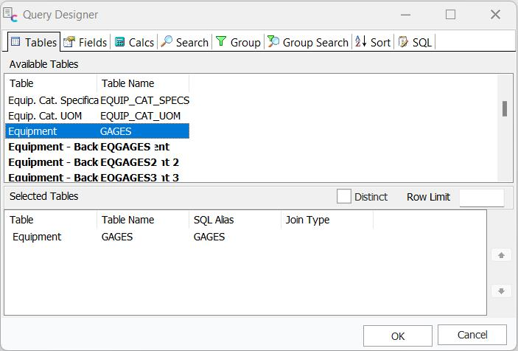Viewport: 518px width, 351px height.
Task: Move selected table up with arrow
Action: (501, 255)
